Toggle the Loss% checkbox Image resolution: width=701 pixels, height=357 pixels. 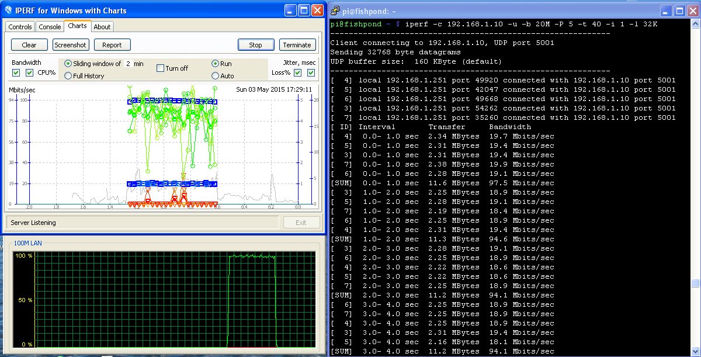297,73
